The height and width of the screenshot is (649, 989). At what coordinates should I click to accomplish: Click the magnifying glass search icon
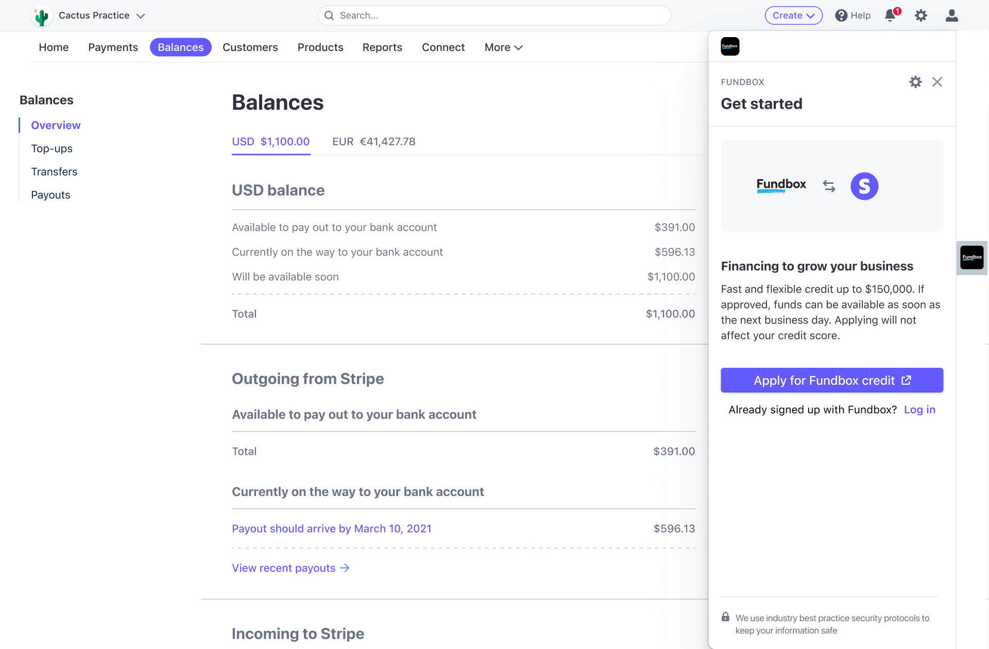pos(329,15)
